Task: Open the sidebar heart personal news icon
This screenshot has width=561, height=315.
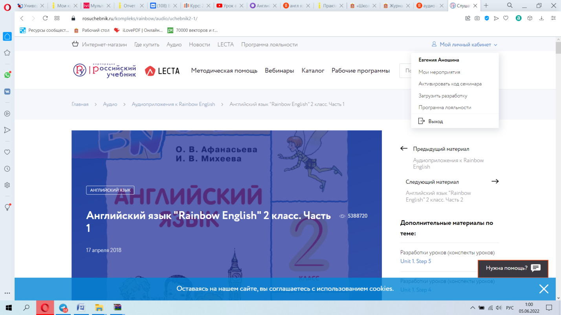Action: (7, 152)
